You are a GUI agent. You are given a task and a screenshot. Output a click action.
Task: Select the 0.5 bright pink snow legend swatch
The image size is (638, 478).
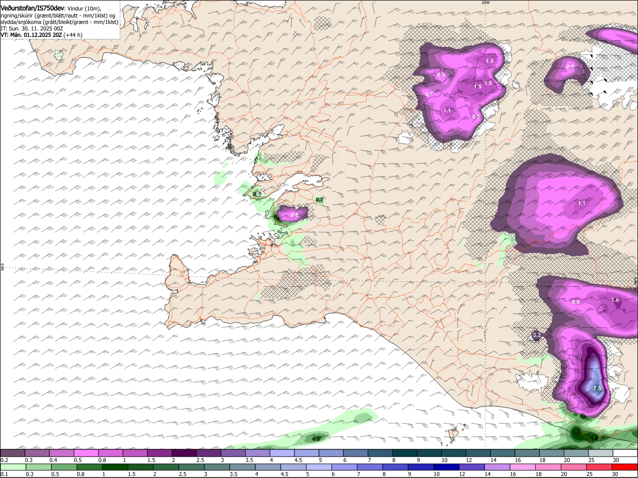(86, 453)
